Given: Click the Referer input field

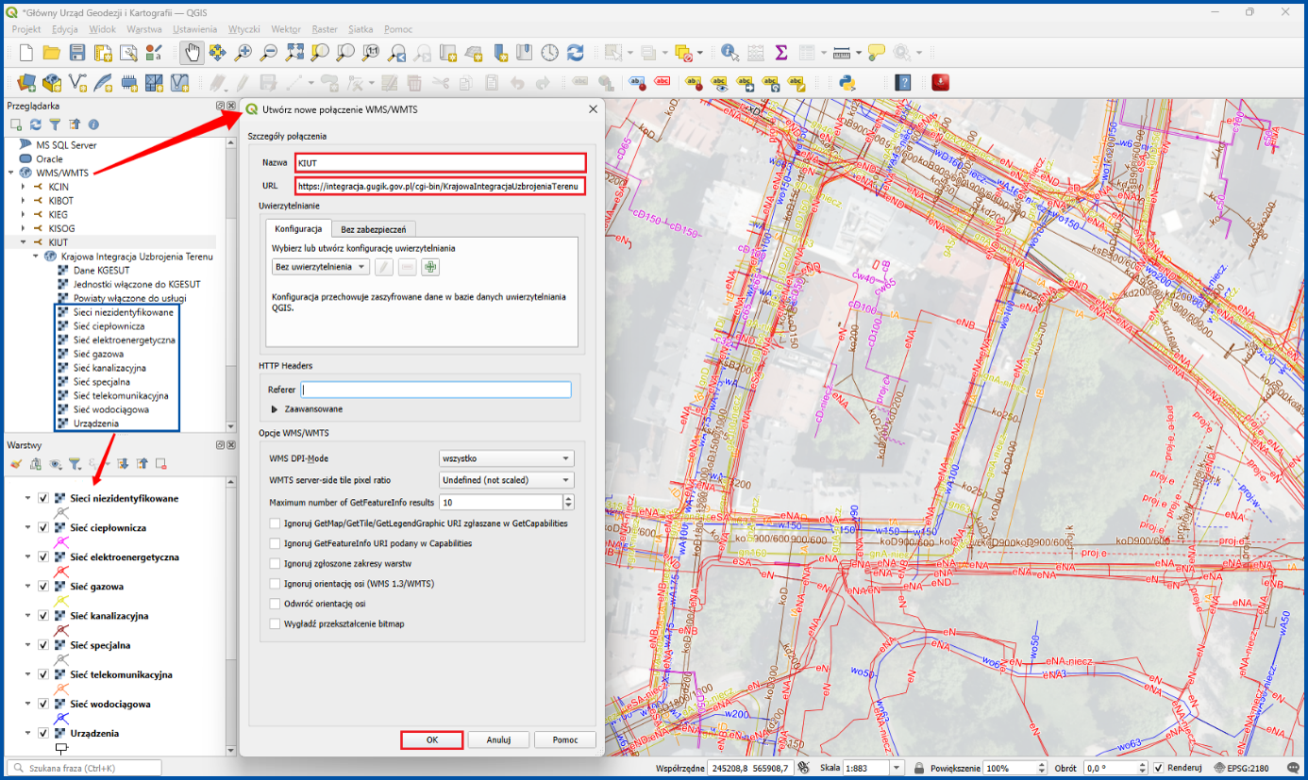Looking at the screenshot, I should 436,389.
